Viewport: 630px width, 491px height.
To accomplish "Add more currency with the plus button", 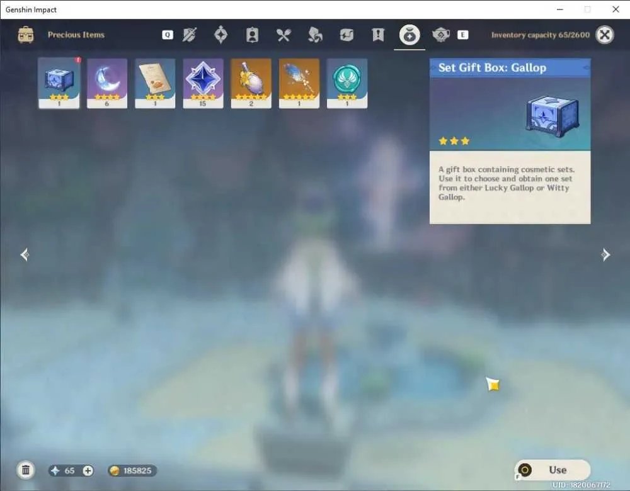I will pyautogui.click(x=88, y=470).
